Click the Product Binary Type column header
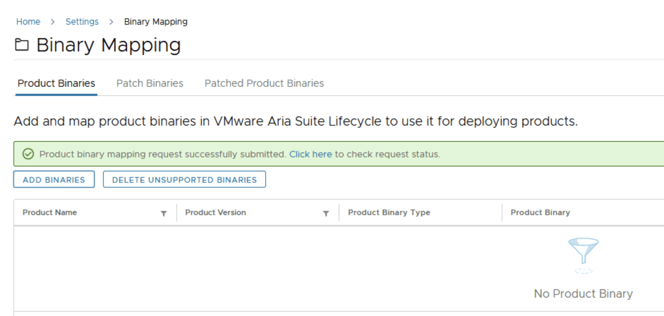Screen dimensions: 664x316 tap(389, 212)
